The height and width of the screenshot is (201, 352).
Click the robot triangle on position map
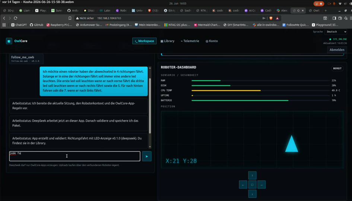292,144
